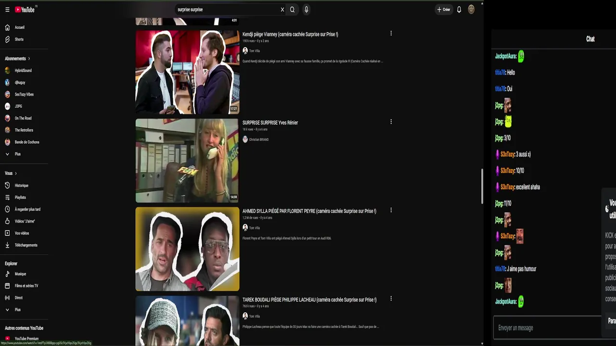This screenshot has width=616, height=346.
Task: Open Playlists in the sidebar
Action: coord(20,198)
